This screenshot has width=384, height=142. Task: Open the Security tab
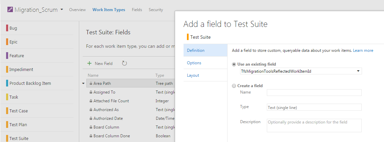click(156, 10)
